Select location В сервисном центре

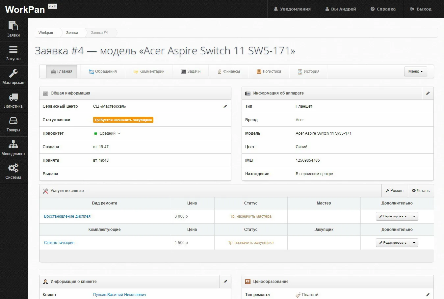tap(314, 174)
